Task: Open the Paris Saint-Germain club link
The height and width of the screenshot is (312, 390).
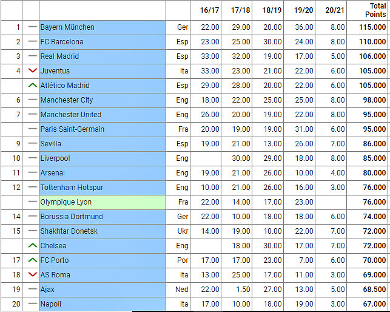Action: [72, 129]
